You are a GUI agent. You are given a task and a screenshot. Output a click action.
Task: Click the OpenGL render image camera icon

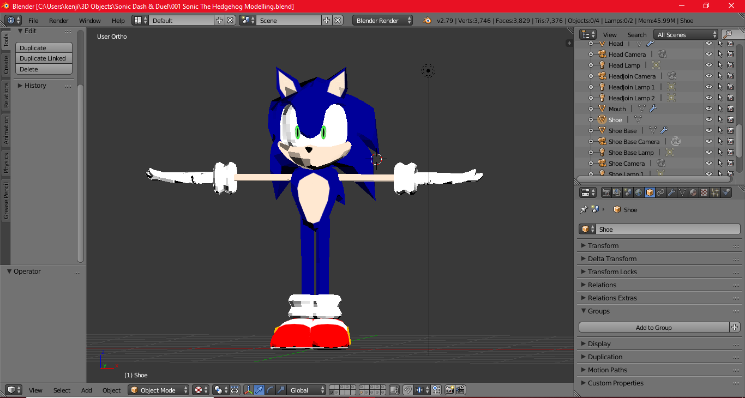(x=450, y=390)
